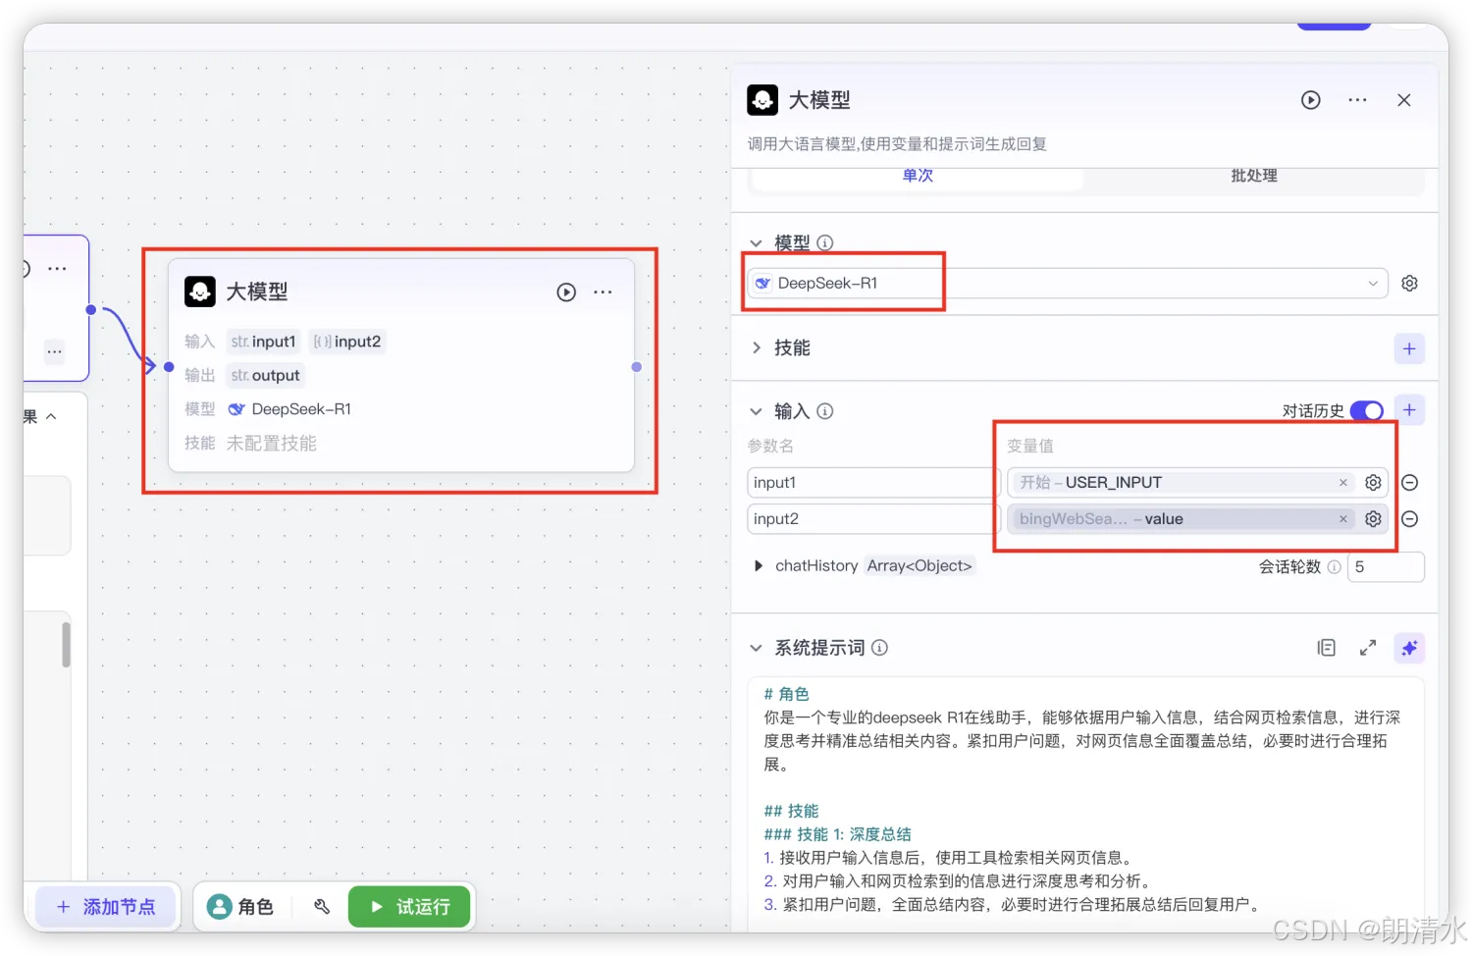The width and height of the screenshot is (1472, 956).
Task: Edit 会话轮数 value field
Action: (1386, 567)
